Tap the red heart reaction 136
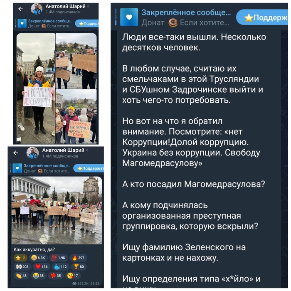The height and width of the screenshot is (291, 291). click(x=42, y=267)
